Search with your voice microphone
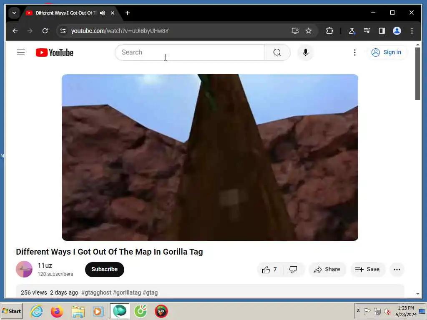The width and height of the screenshot is (427, 320). tap(306, 52)
